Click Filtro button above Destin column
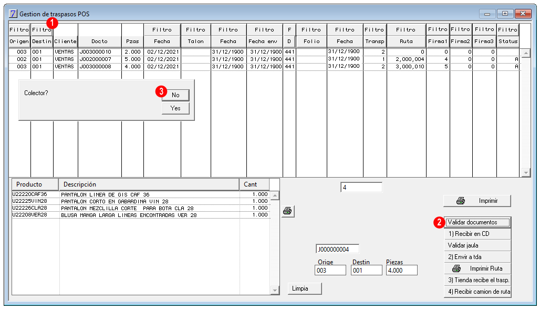This screenshot has width=540, height=310. tap(41, 29)
